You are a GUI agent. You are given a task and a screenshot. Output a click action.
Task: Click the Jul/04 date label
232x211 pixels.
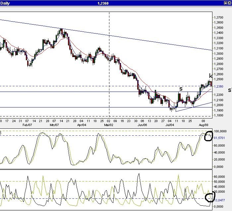[170, 125]
